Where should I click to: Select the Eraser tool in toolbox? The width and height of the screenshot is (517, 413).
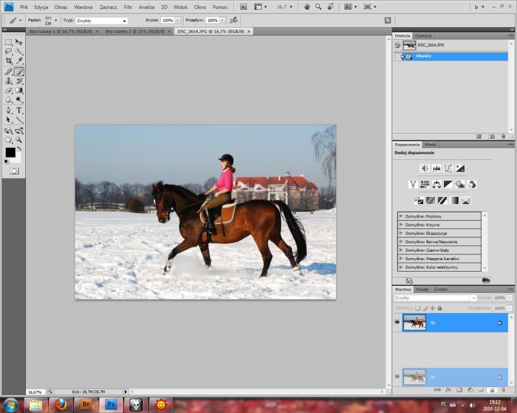point(9,91)
